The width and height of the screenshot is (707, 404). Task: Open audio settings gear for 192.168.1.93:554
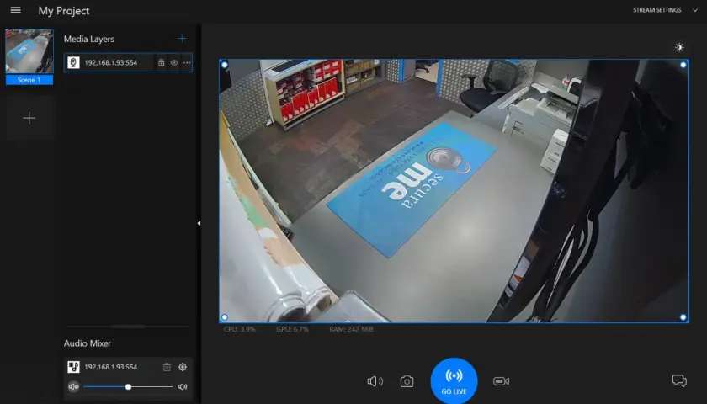[x=183, y=367]
